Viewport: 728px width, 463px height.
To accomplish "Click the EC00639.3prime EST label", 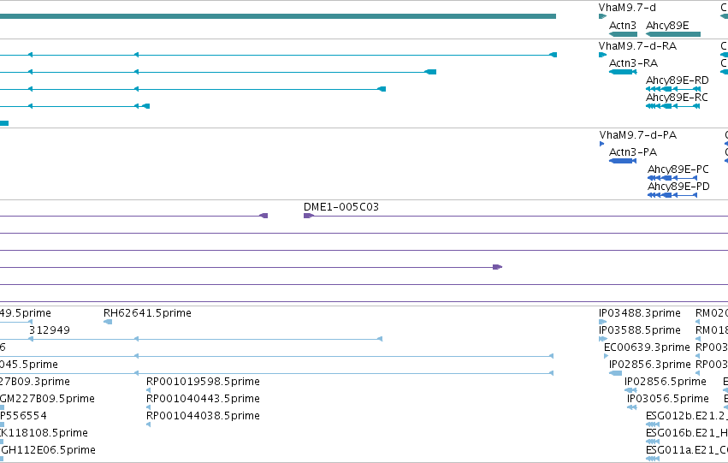I will [647, 347].
